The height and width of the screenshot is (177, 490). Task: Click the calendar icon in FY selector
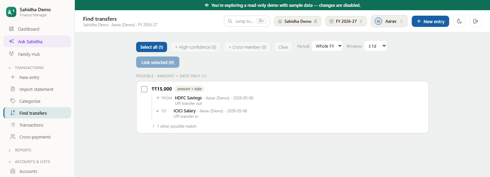pos(331,21)
